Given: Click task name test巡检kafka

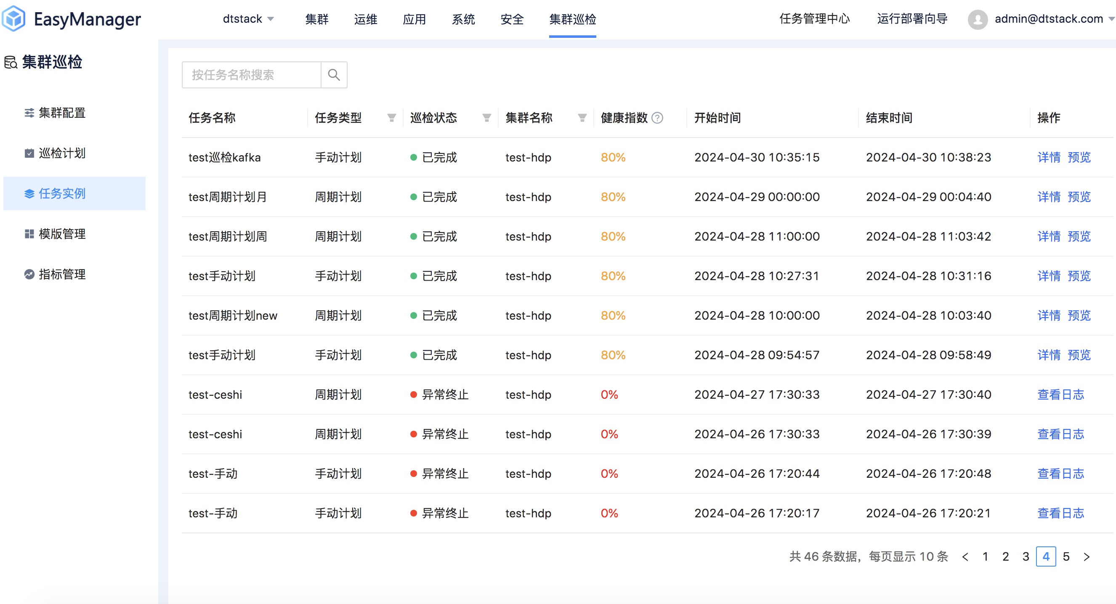Looking at the screenshot, I should [x=224, y=158].
